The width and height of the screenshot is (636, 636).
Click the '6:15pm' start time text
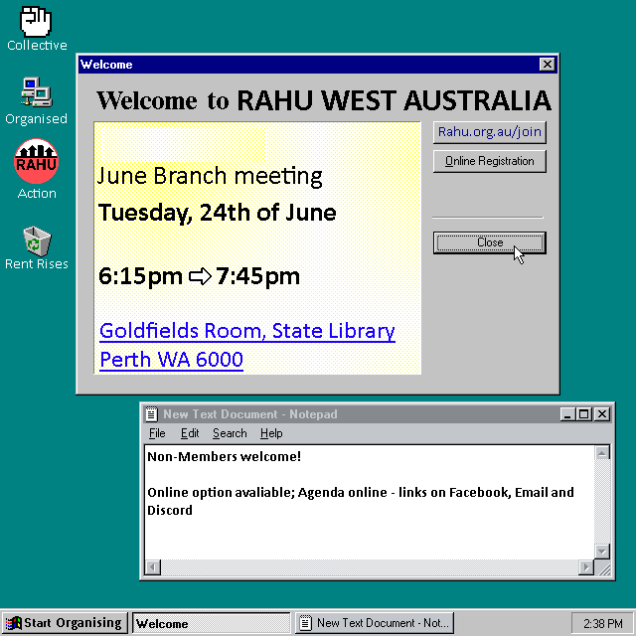click(x=140, y=276)
